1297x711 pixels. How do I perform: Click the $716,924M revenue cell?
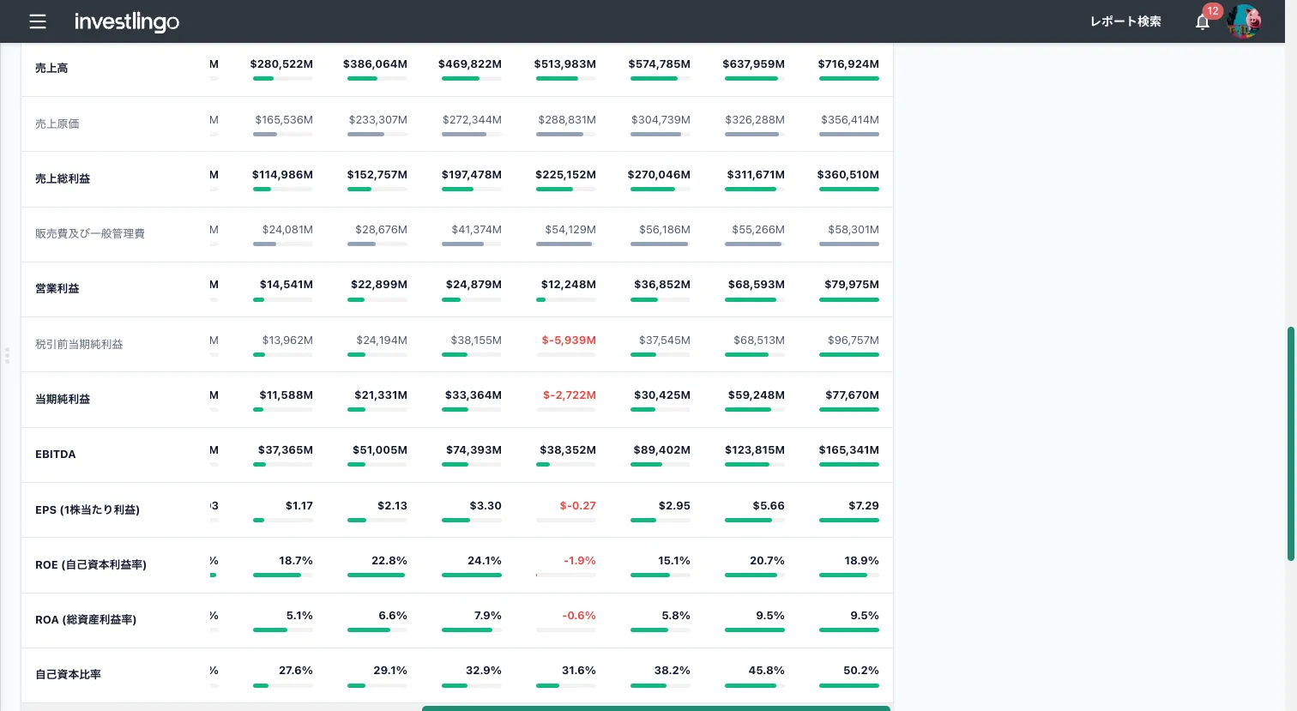(x=848, y=64)
